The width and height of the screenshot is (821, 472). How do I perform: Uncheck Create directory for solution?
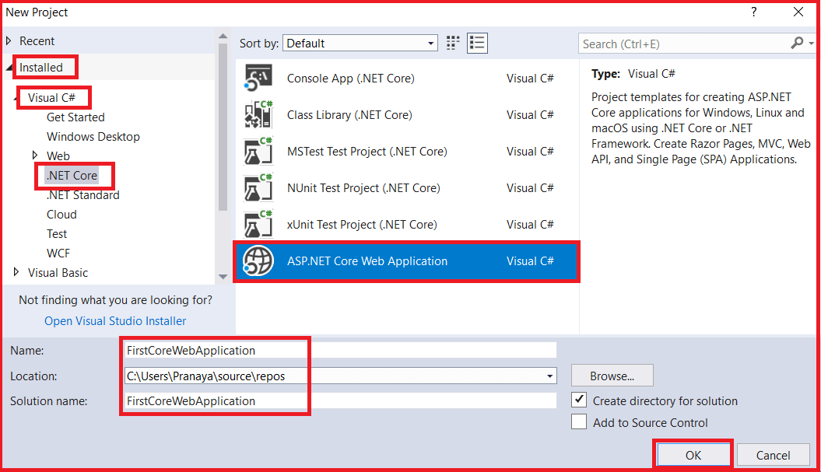pyautogui.click(x=579, y=400)
